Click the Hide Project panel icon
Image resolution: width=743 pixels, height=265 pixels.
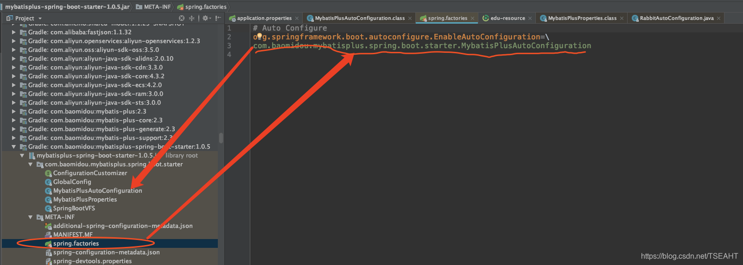tap(218, 18)
